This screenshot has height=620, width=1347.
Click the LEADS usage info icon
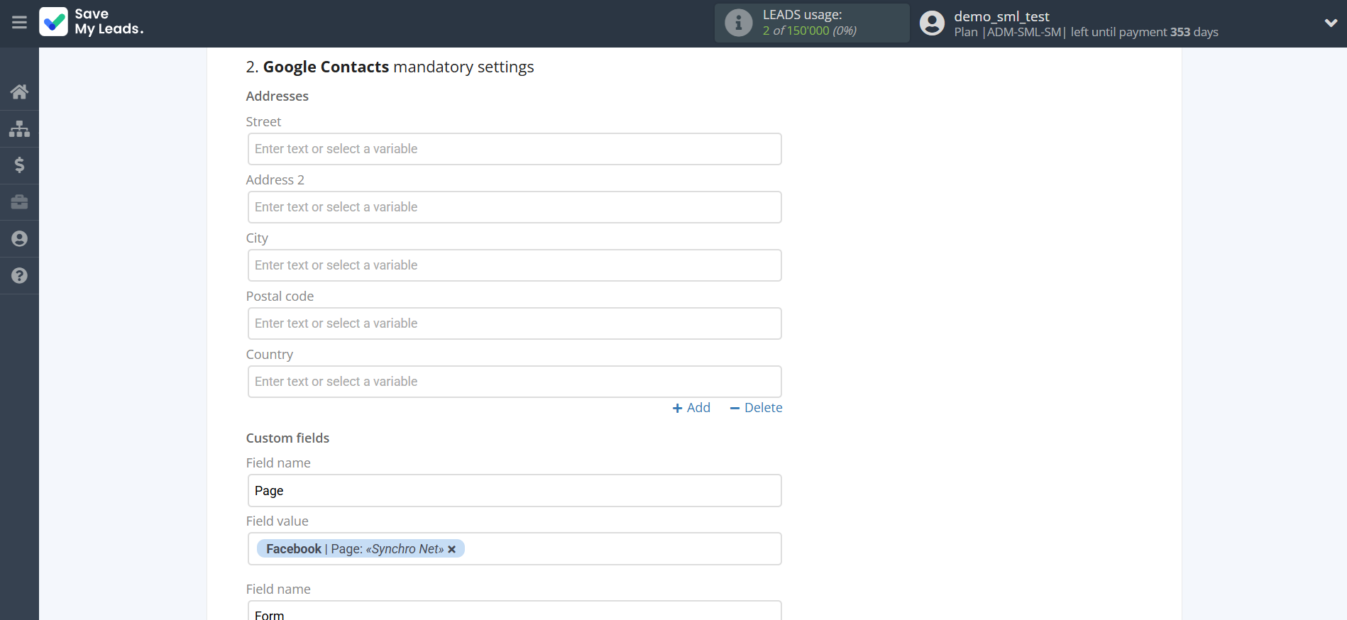point(738,23)
